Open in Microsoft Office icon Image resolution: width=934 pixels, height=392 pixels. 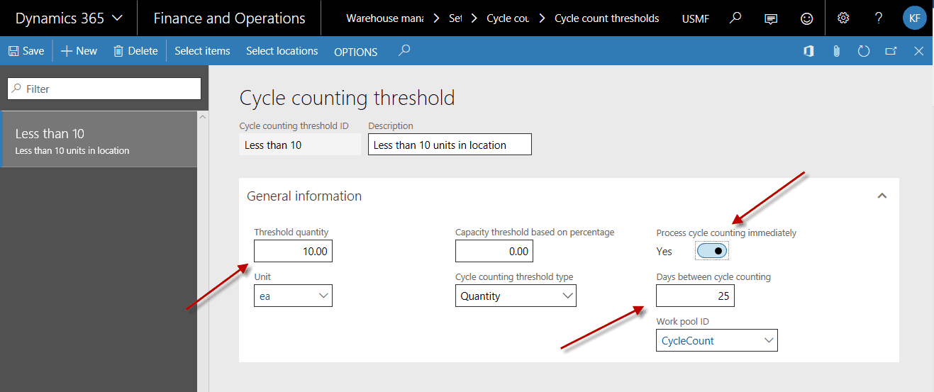point(808,51)
